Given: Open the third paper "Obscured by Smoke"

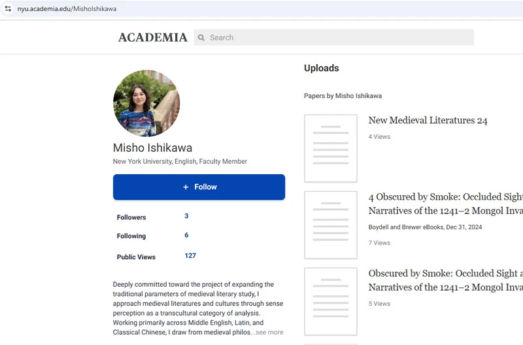Looking at the screenshot, I should [x=445, y=280].
